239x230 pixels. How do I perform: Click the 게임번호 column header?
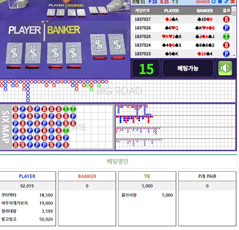click(x=143, y=11)
